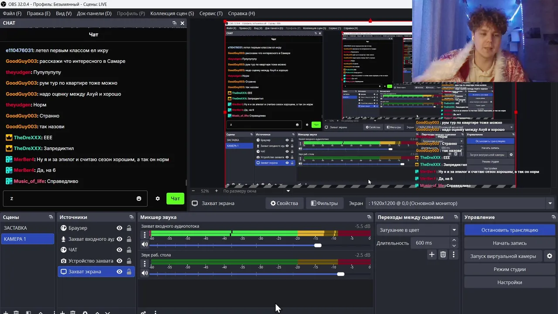Adjust Звук раб. стола volume slider handle
558x314 pixels.
pos(340,274)
